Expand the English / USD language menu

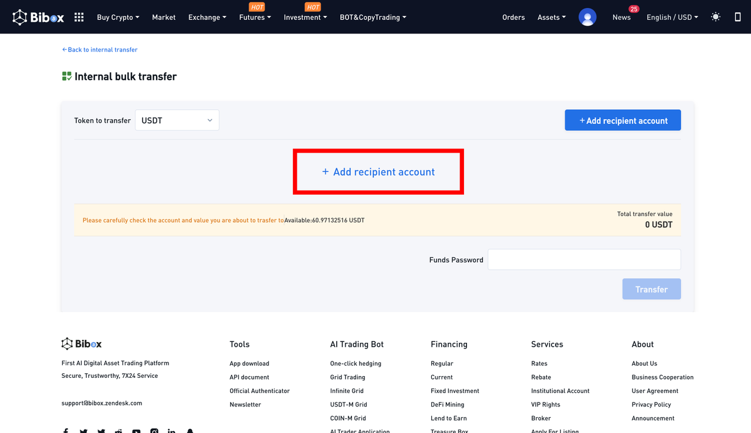tap(672, 17)
